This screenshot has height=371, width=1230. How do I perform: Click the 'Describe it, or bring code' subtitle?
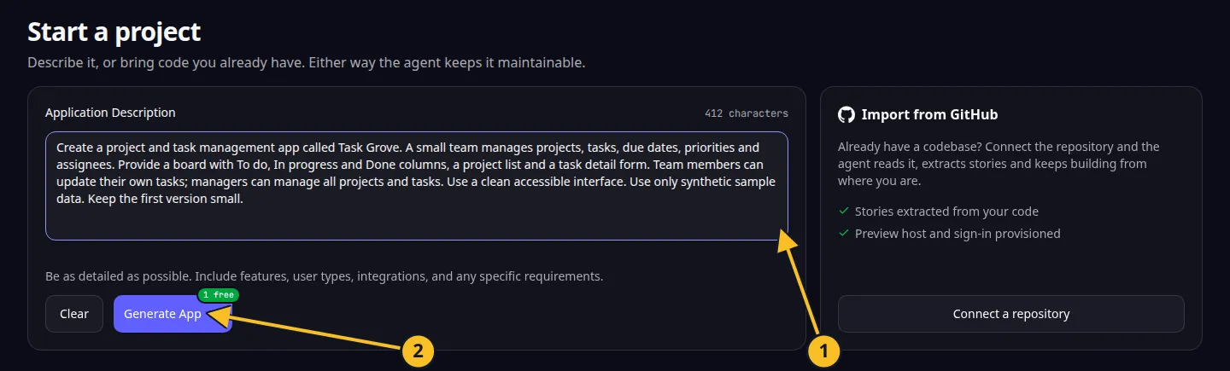pos(307,63)
